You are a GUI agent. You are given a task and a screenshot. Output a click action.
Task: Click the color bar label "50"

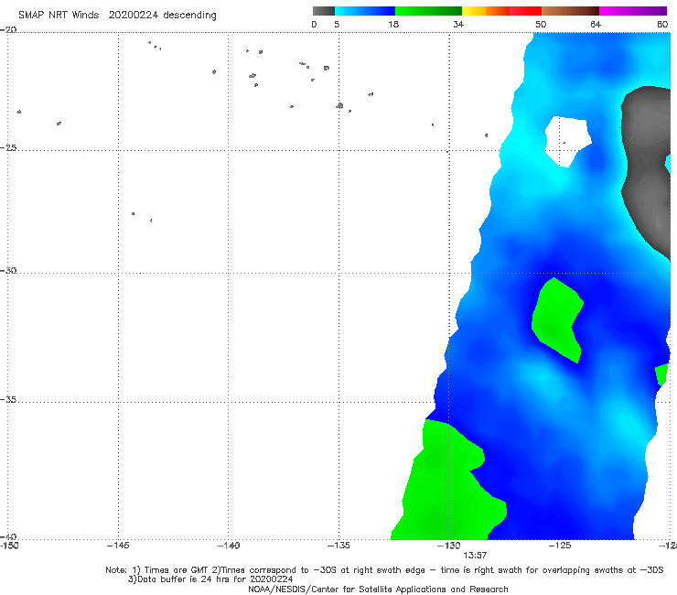click(541, 24)
